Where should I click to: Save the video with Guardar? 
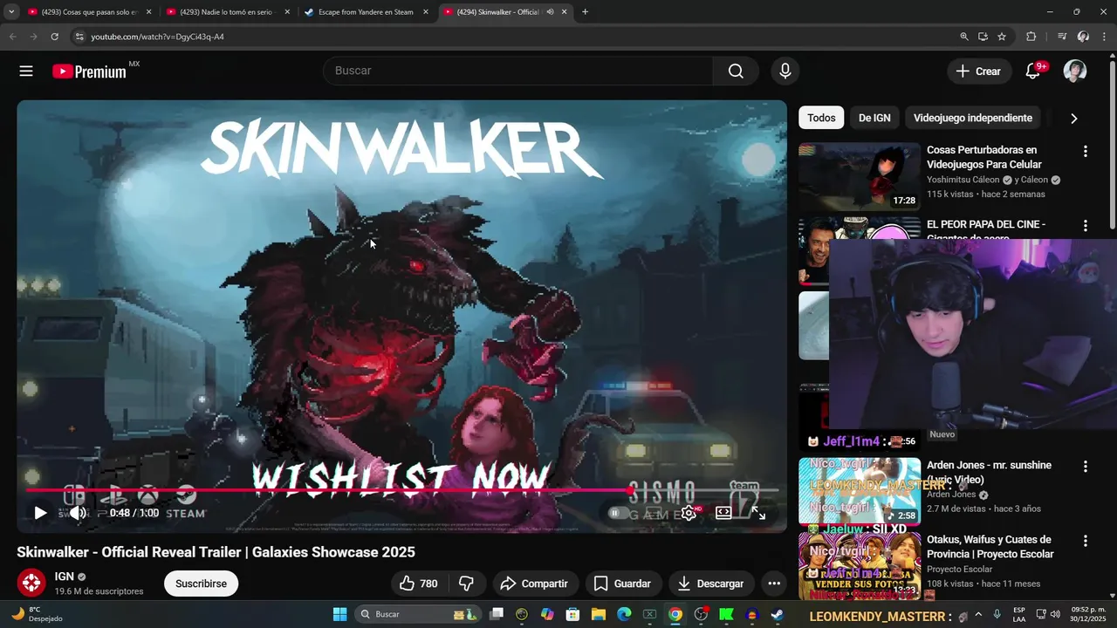coord(622,584)
